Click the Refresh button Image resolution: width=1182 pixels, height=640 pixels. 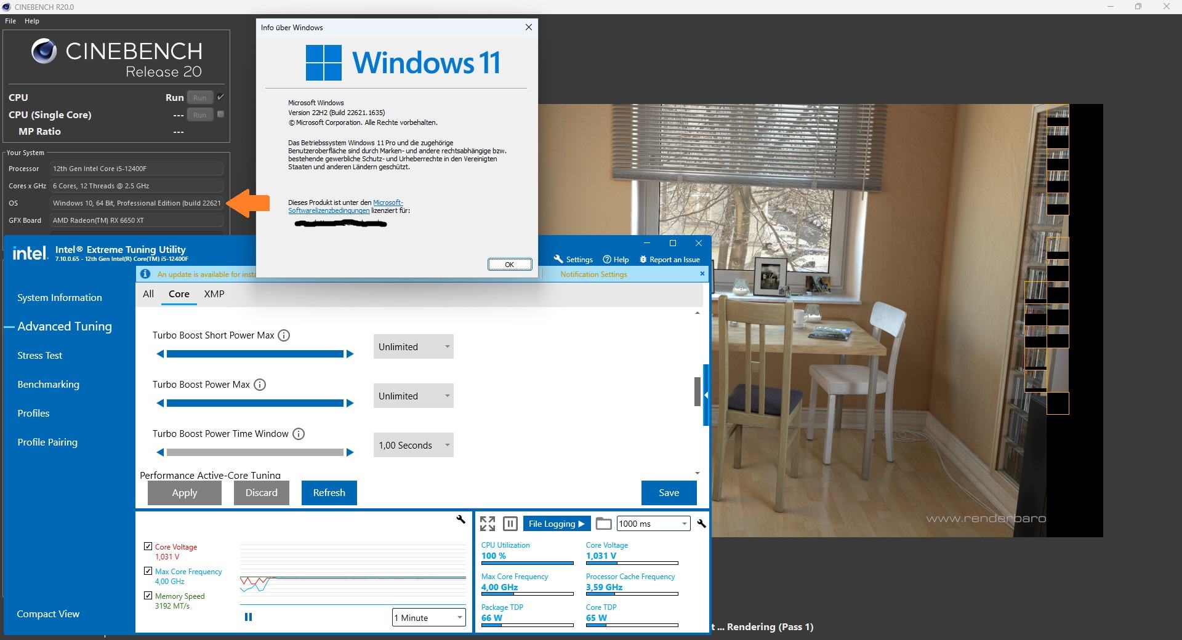329,492
